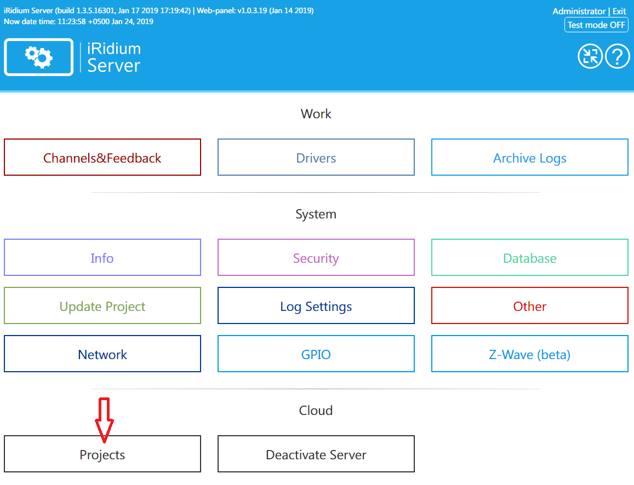Start an Update Project
The image size is (634, 485).
pos(102,305)
